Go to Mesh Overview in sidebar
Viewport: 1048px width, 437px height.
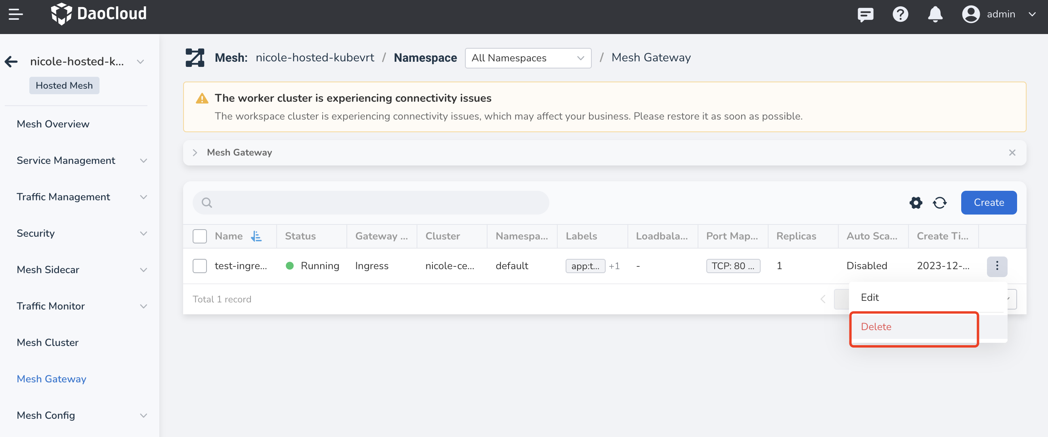pyautogui.click(x=53, y=124)
